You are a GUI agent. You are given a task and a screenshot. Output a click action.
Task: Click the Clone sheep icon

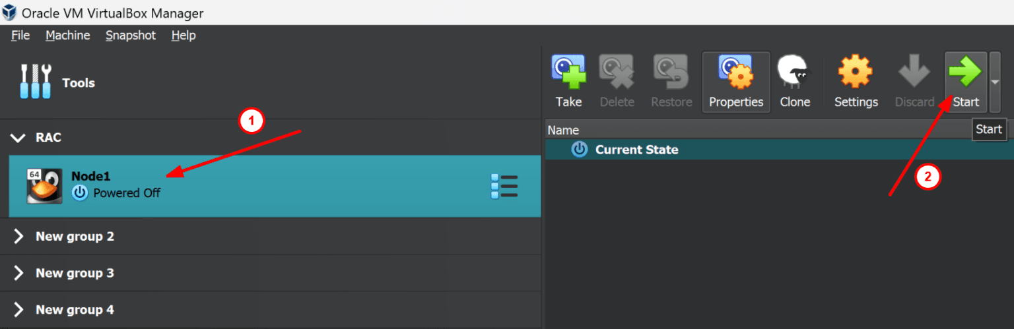[794, 73]
